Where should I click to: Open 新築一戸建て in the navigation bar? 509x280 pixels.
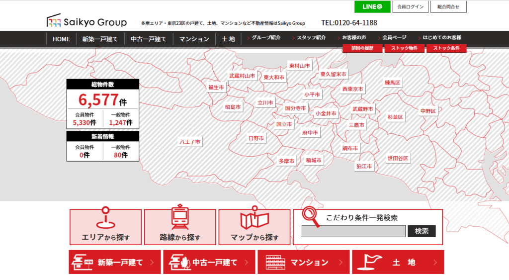[100, 39]
